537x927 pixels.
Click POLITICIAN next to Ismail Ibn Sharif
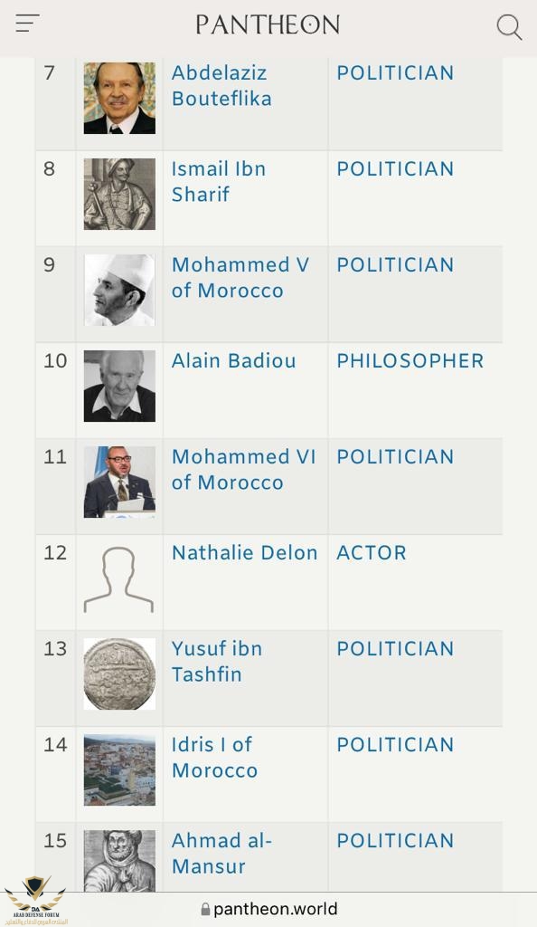395,169
